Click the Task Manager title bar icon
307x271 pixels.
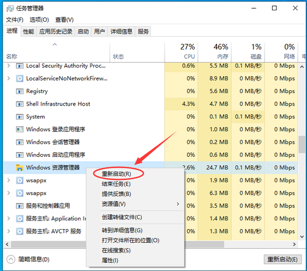coord(10,8)
